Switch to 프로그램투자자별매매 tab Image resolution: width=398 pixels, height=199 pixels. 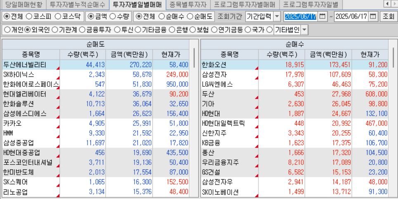point(245,4)
